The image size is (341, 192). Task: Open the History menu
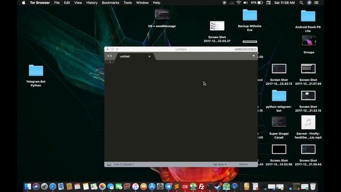(x=92, y=3)
